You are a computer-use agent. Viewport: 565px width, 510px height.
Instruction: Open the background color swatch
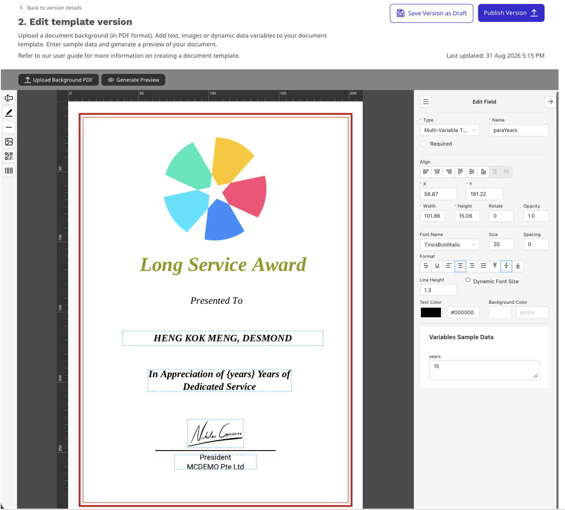pyautogui.click(x=500, y=312)
